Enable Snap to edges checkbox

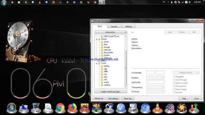[174, 89]
